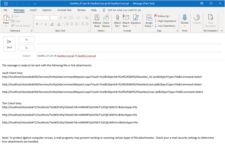Click the To button

coord(27,40)
